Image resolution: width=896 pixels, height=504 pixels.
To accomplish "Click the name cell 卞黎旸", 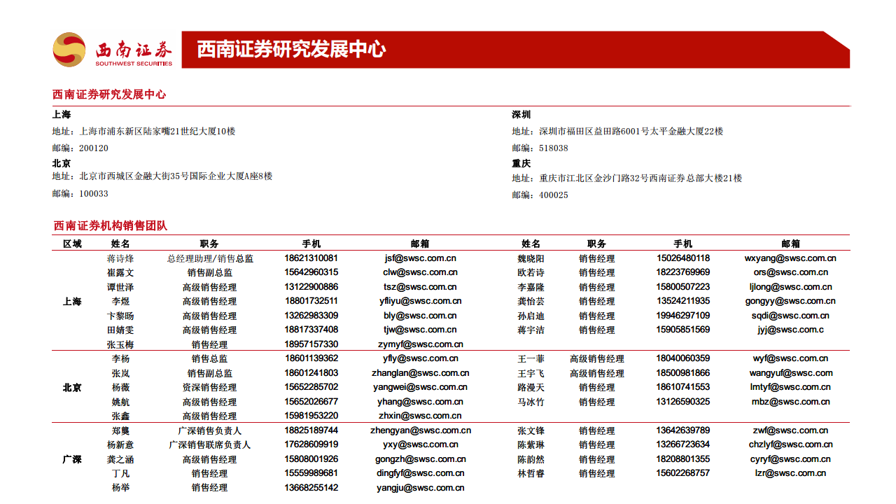I will [120, 316].
